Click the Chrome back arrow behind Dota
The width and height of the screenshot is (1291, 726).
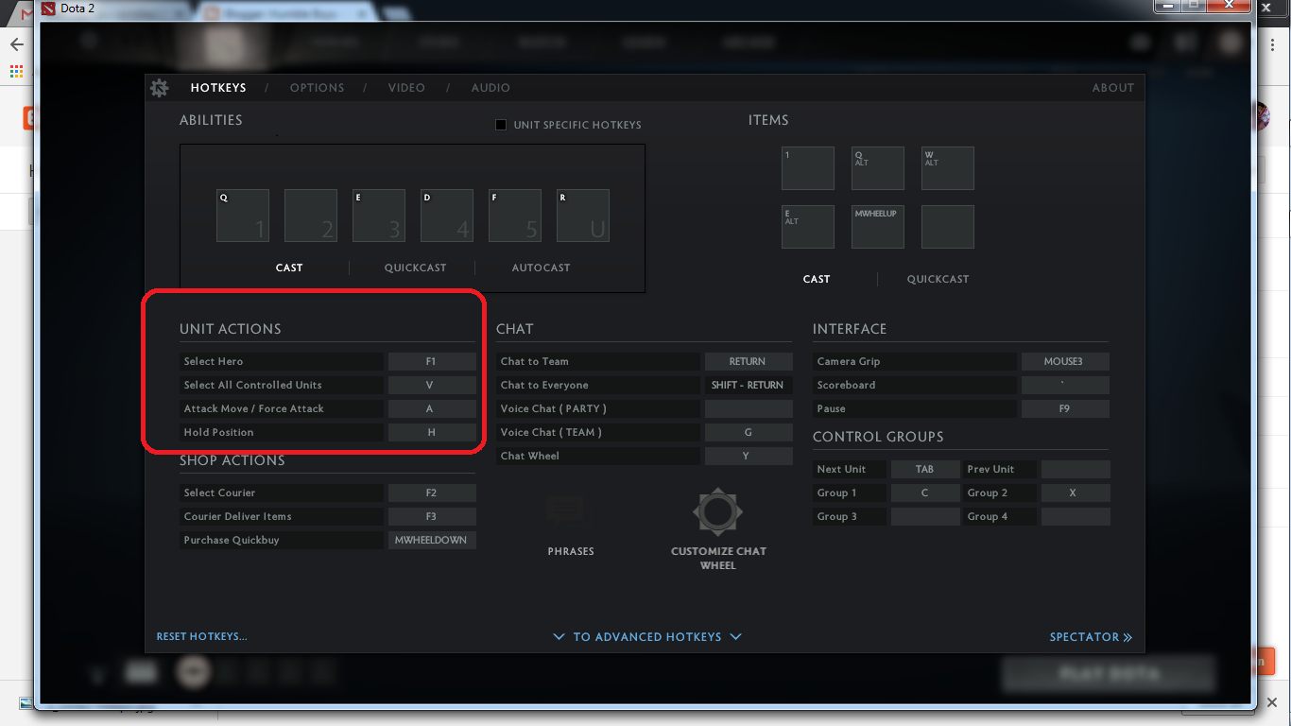tap(16, 44)
